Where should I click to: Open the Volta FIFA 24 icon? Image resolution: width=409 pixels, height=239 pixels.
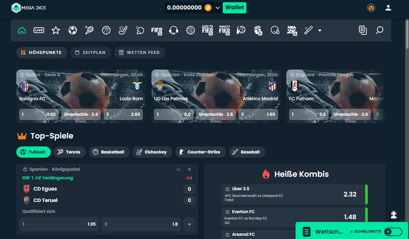pyautogui.click(x=207, y=30)
